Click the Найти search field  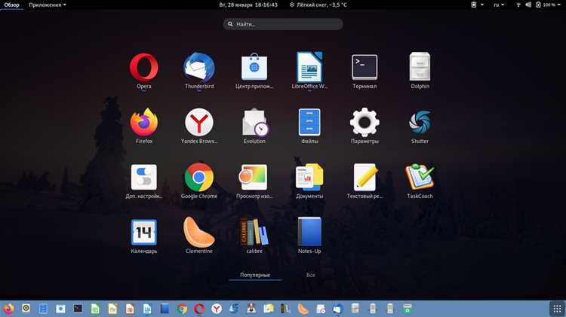click(283, 24)
